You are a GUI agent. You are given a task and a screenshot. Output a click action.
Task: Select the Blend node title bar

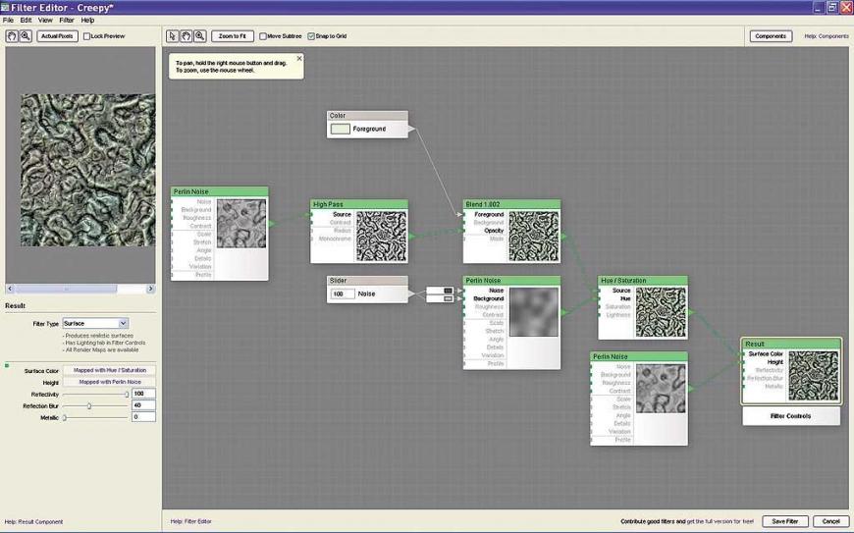point(511,204)
